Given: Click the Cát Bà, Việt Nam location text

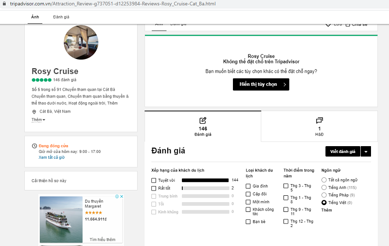Looking at the screenshot, I should (55, 112).
